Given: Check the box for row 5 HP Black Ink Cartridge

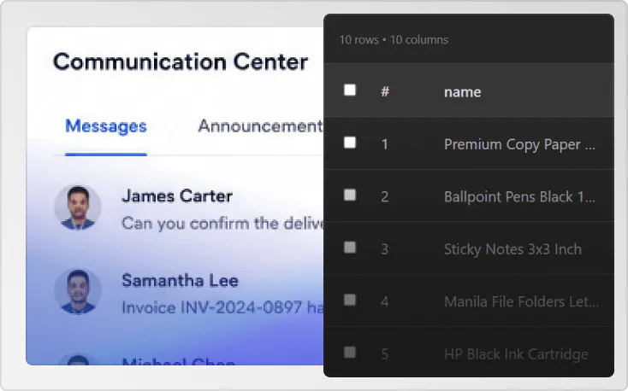Looking at the screenshot, I should (350, 353).
